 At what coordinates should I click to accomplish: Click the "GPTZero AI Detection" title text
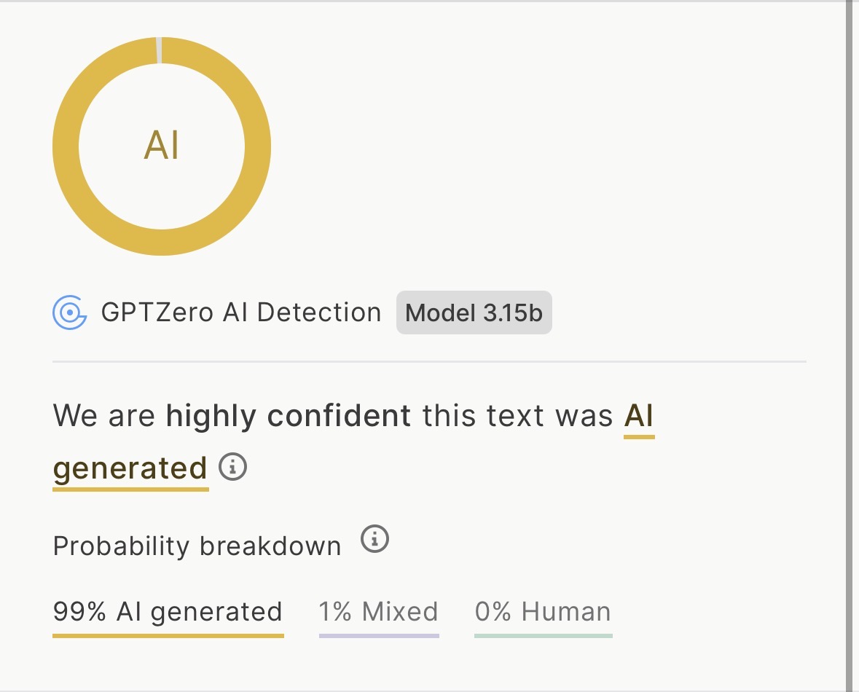click(x=241, y=312)
